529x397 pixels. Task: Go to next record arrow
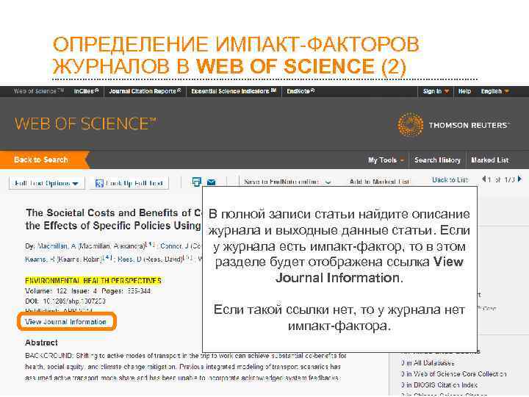click(519, 179)
